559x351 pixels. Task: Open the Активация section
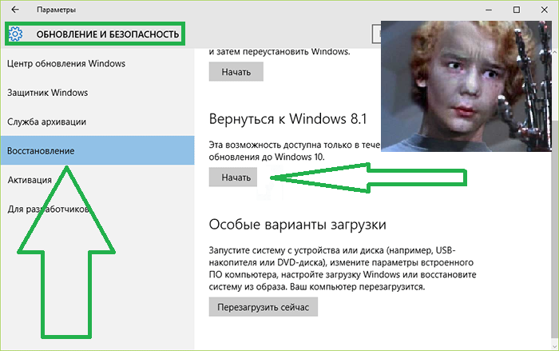(x=30, y=180)
